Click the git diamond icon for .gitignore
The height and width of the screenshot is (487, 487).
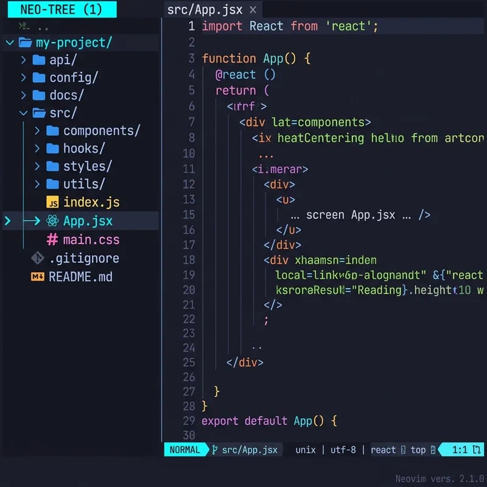(x=38, y=258)
